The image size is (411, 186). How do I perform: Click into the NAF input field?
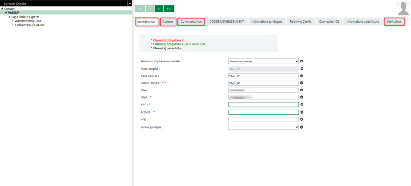(x=264, y=105)
